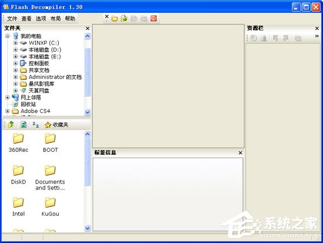
Task: Click the red stop/power toolbar icon
Action: [153, 18]
